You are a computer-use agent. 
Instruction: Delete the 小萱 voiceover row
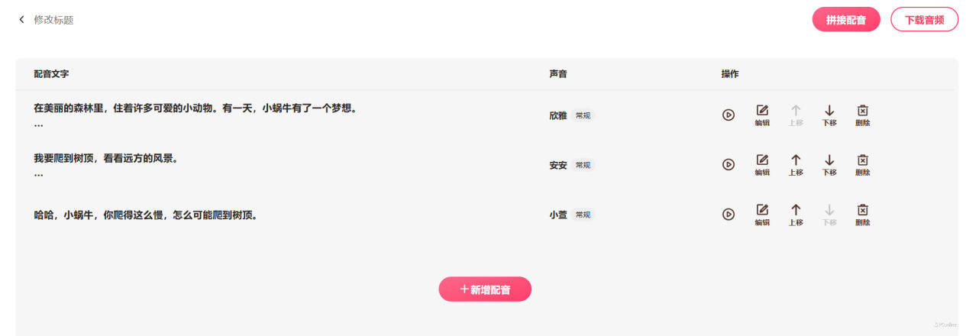coord(863,215)
